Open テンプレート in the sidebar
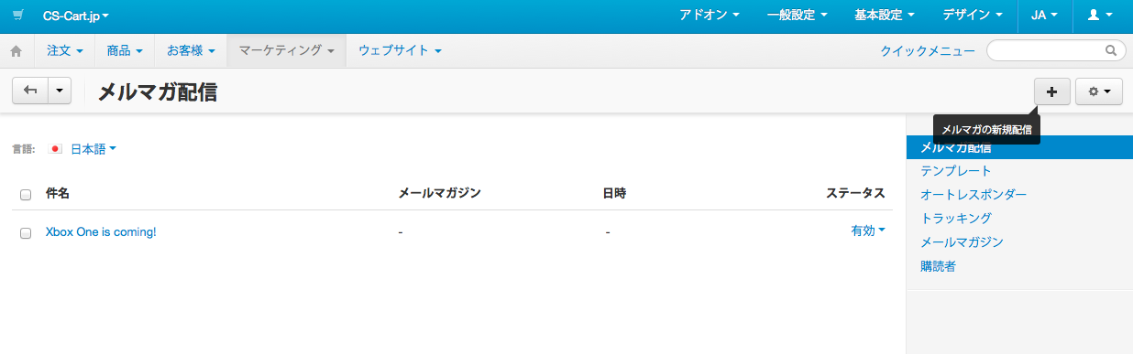1133x354 pixels. 956,171
